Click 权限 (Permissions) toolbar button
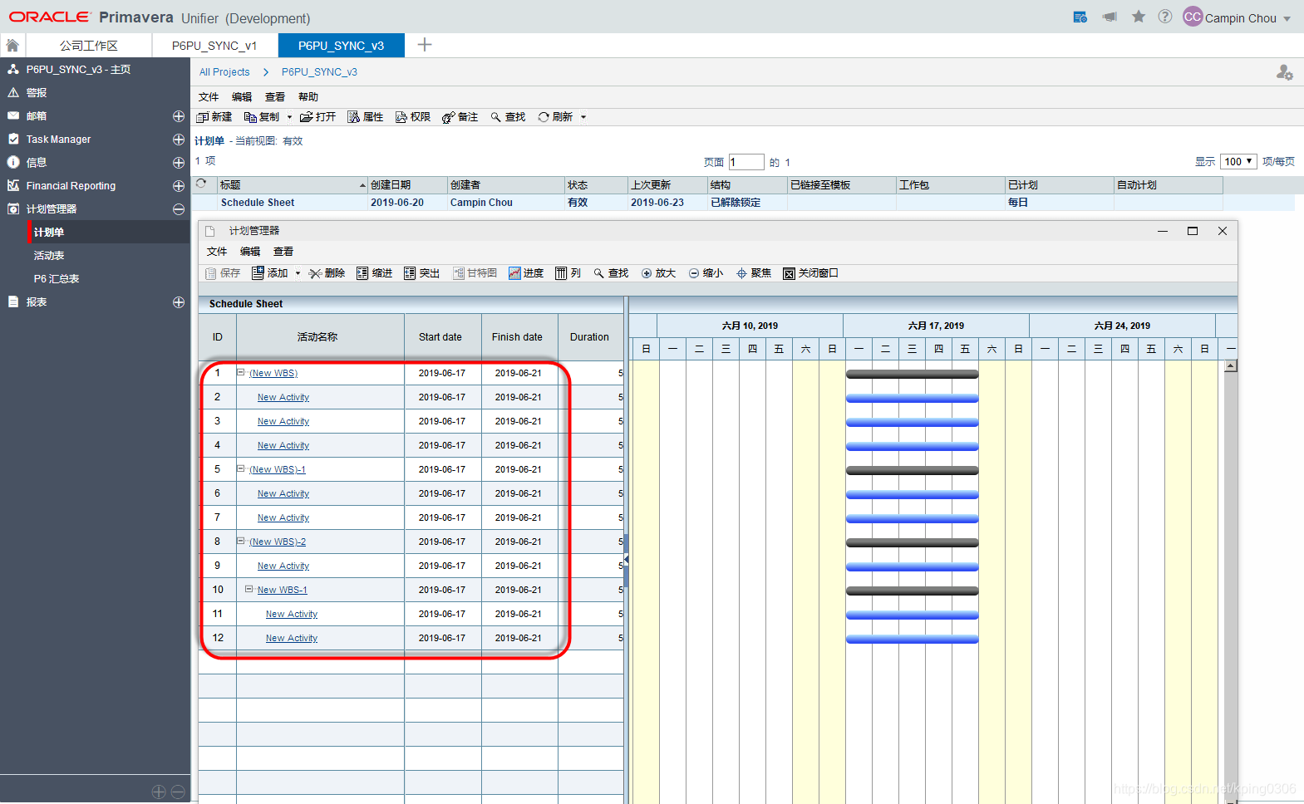Screen dimensions: 1304x804 click(413, 117)
